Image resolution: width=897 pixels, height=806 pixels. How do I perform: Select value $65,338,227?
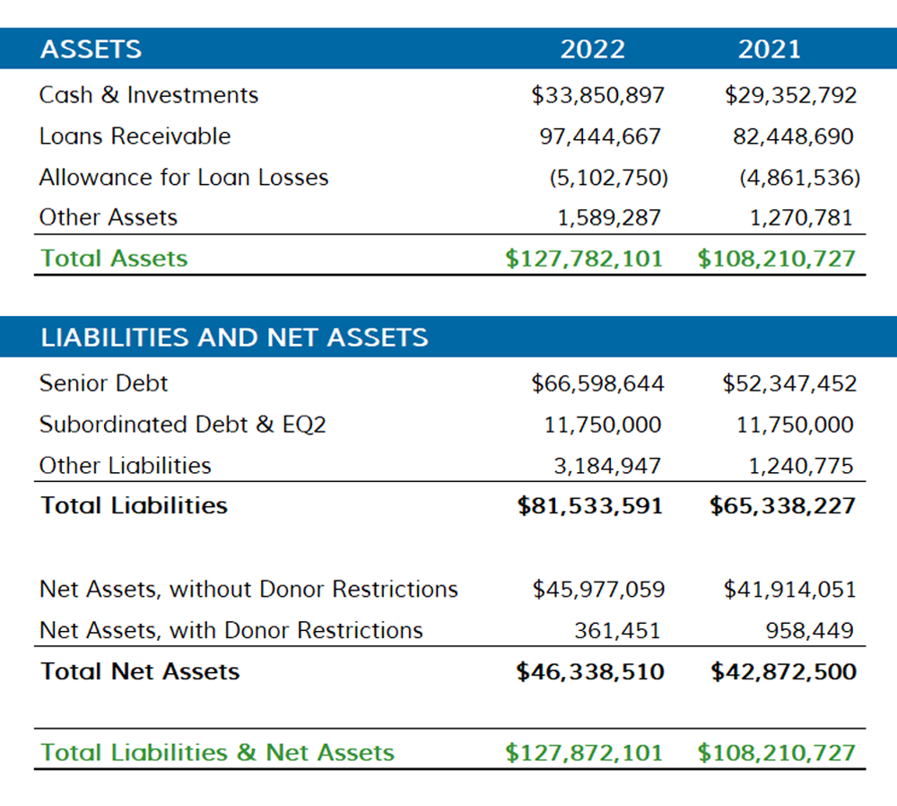pos(782,506)
